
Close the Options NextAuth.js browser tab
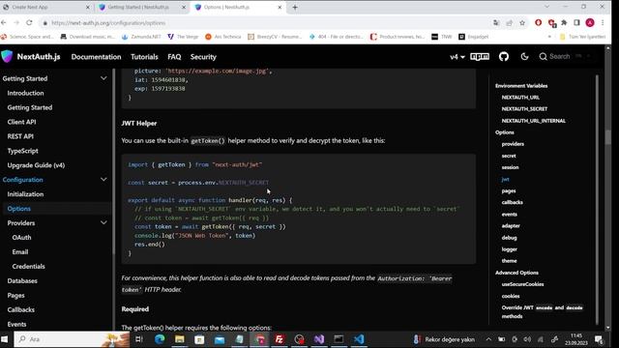(280, 7)
